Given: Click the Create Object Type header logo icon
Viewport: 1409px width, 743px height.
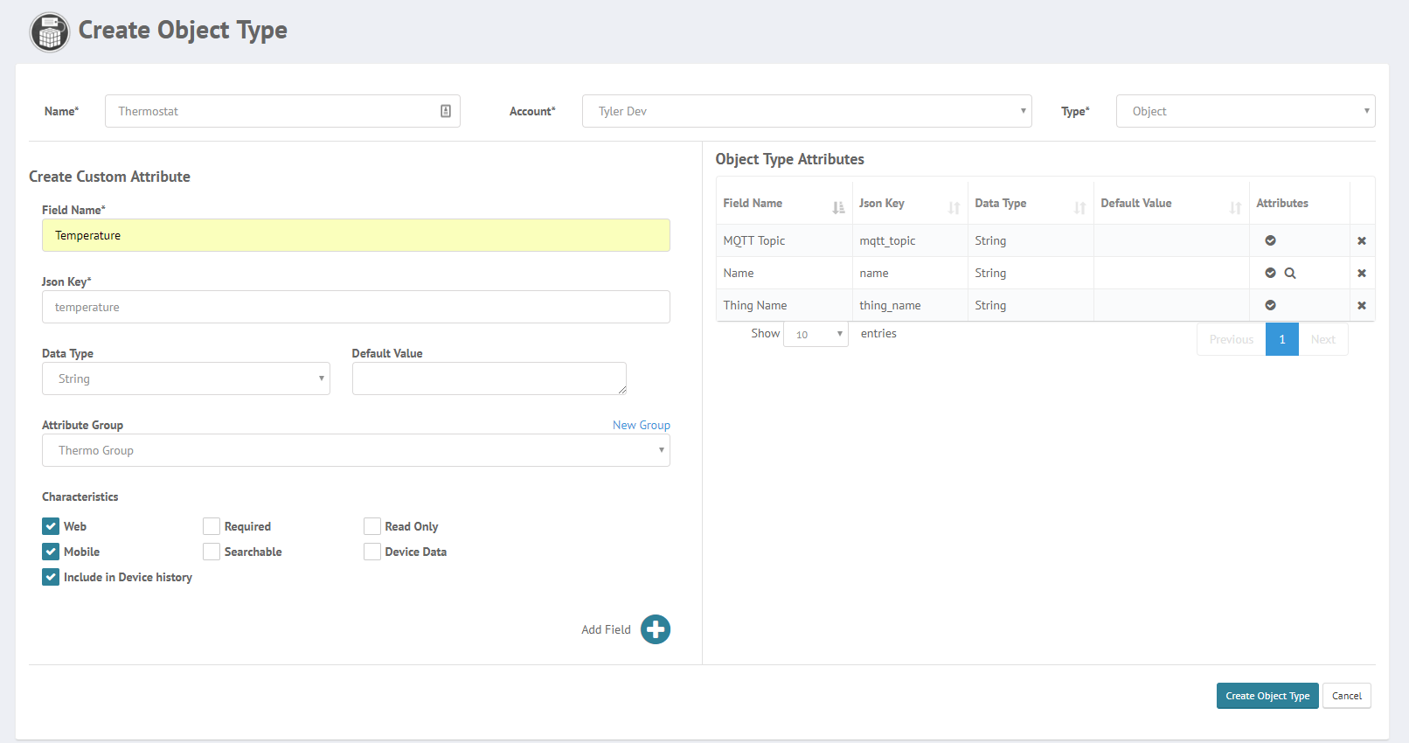Looking at the screenshot, I should (x=50, y=32).
